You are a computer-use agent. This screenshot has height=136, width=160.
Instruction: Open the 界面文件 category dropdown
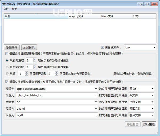point(141,109)
